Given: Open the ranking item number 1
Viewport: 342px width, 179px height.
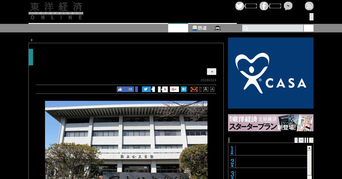Looking at the screenshot, I should pos(268,150).
